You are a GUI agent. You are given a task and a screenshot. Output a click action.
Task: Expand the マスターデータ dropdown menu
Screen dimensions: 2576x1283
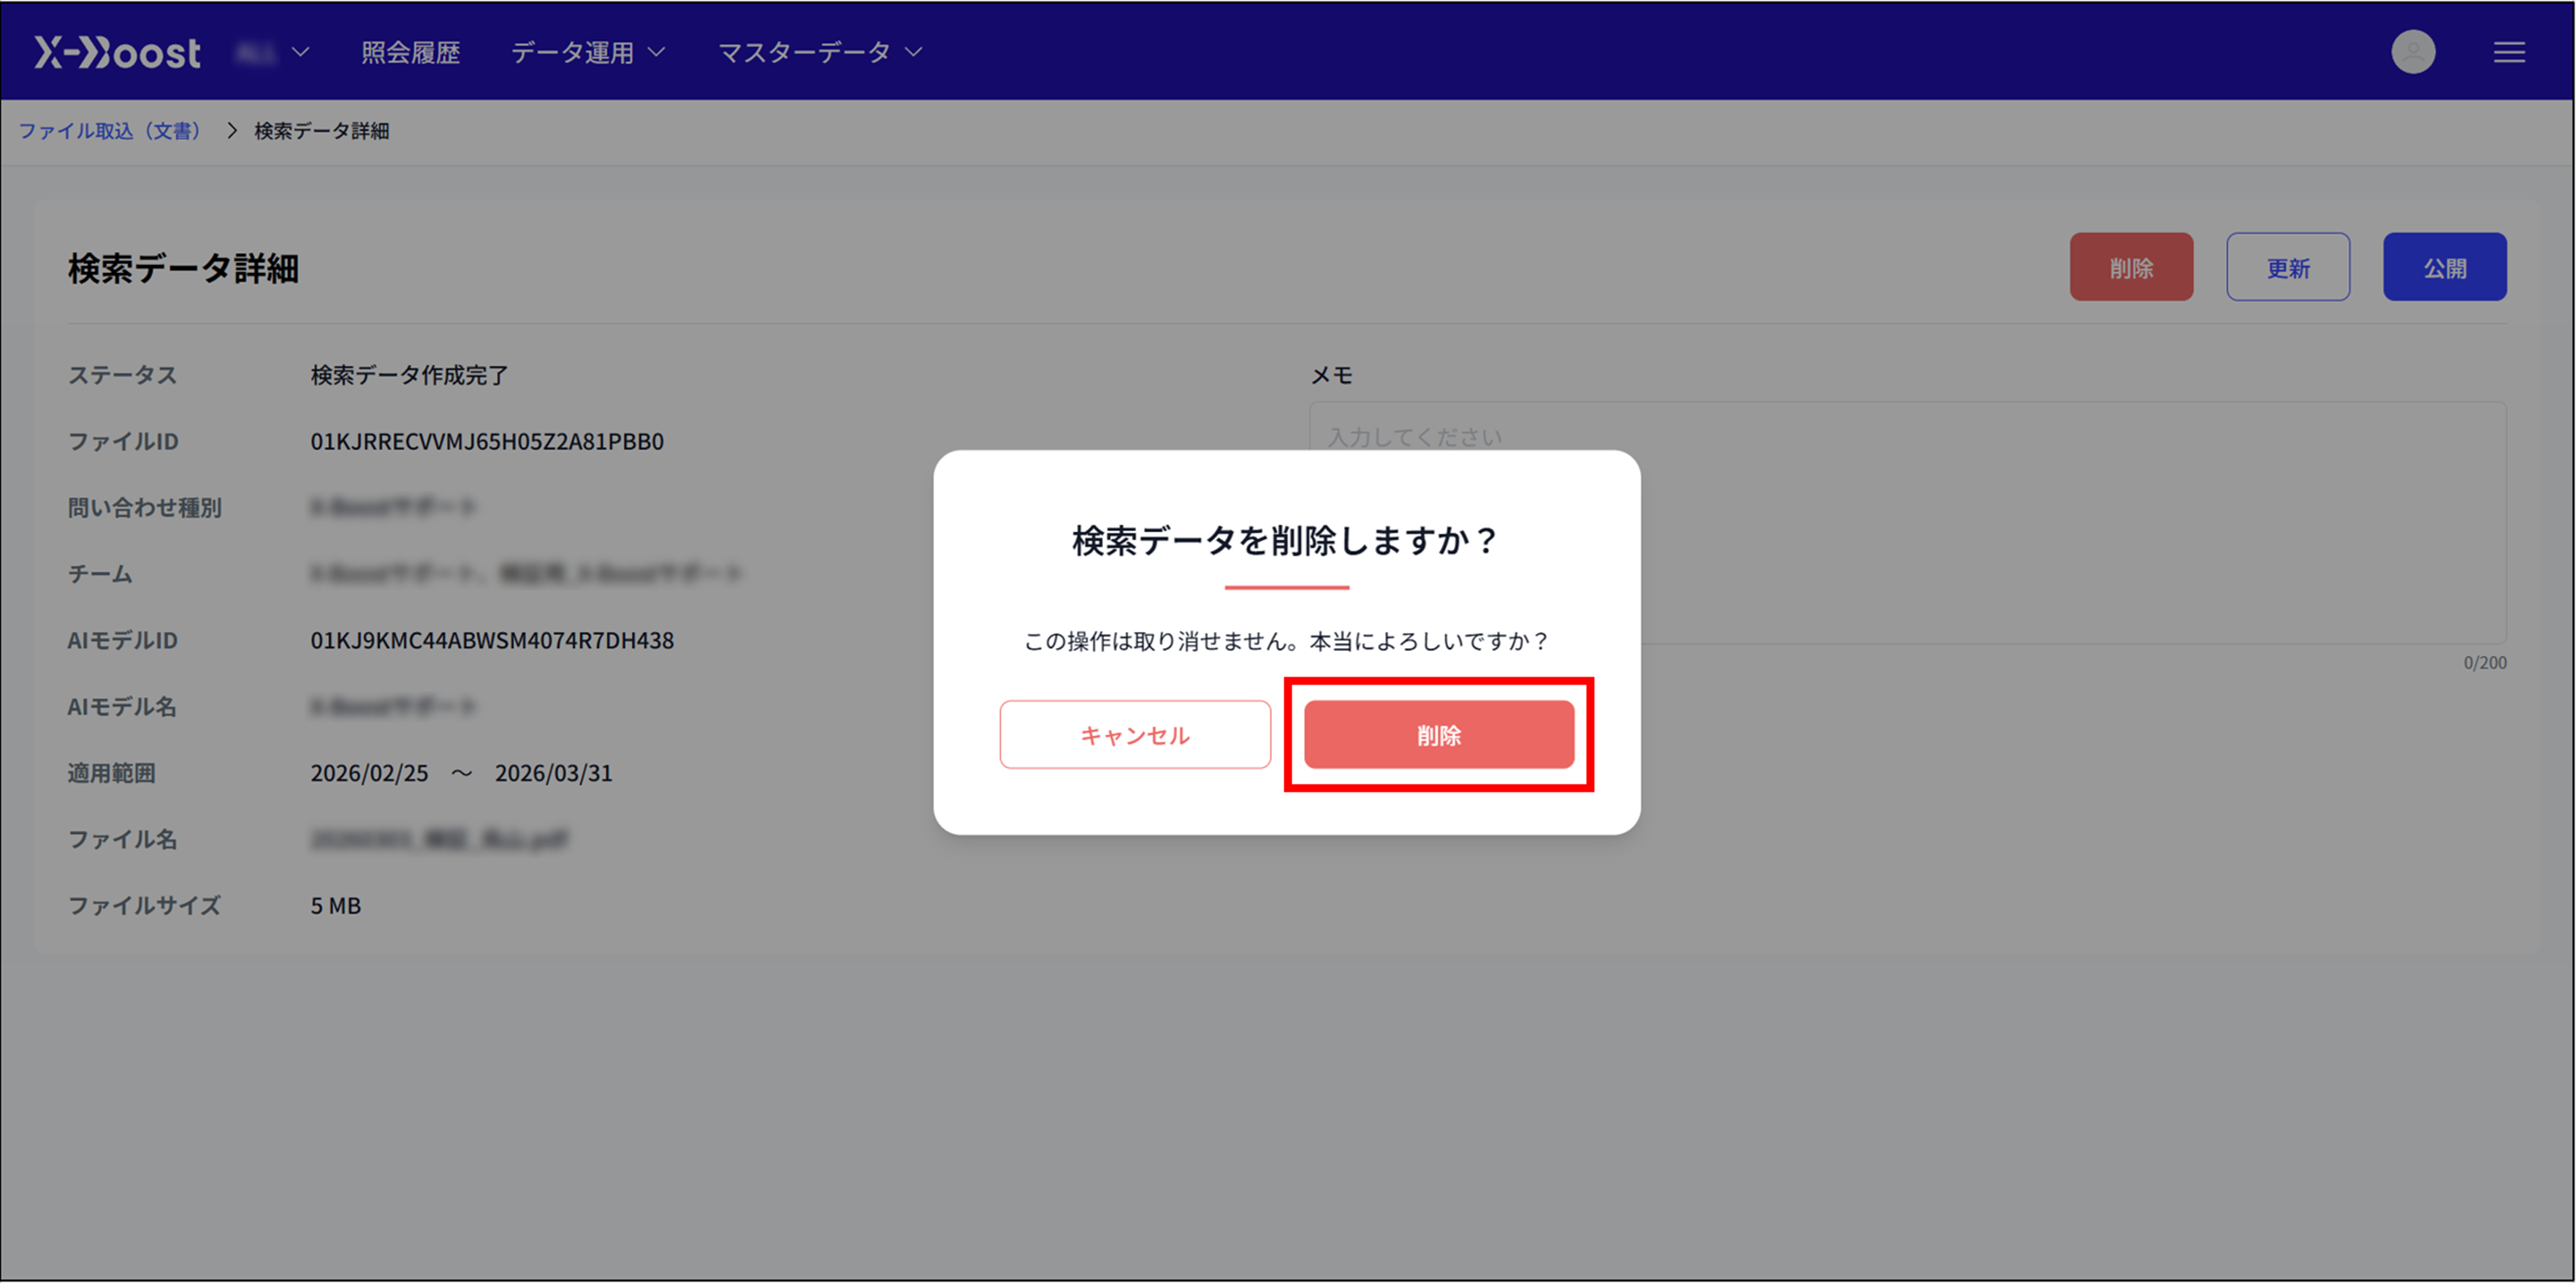(x=820, y=52)
